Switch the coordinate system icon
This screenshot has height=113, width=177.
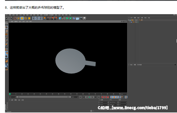[x=44, y=18]
